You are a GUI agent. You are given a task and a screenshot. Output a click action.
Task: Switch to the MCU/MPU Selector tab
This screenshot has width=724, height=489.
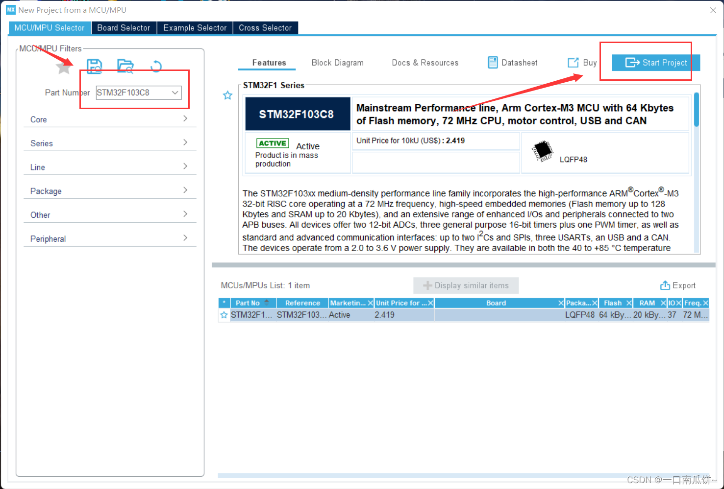click(x=50, y=28)
